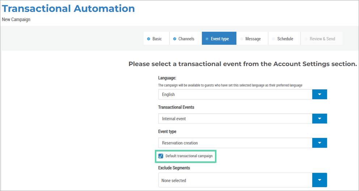Click the checkmark icon on Channels tab

click(175, 39)
